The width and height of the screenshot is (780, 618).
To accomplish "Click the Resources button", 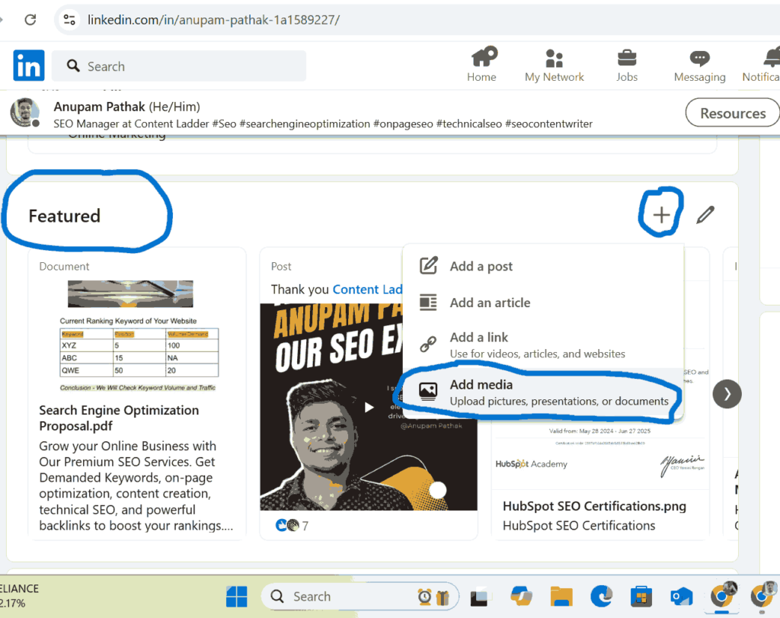I will (x=732, y=113).
